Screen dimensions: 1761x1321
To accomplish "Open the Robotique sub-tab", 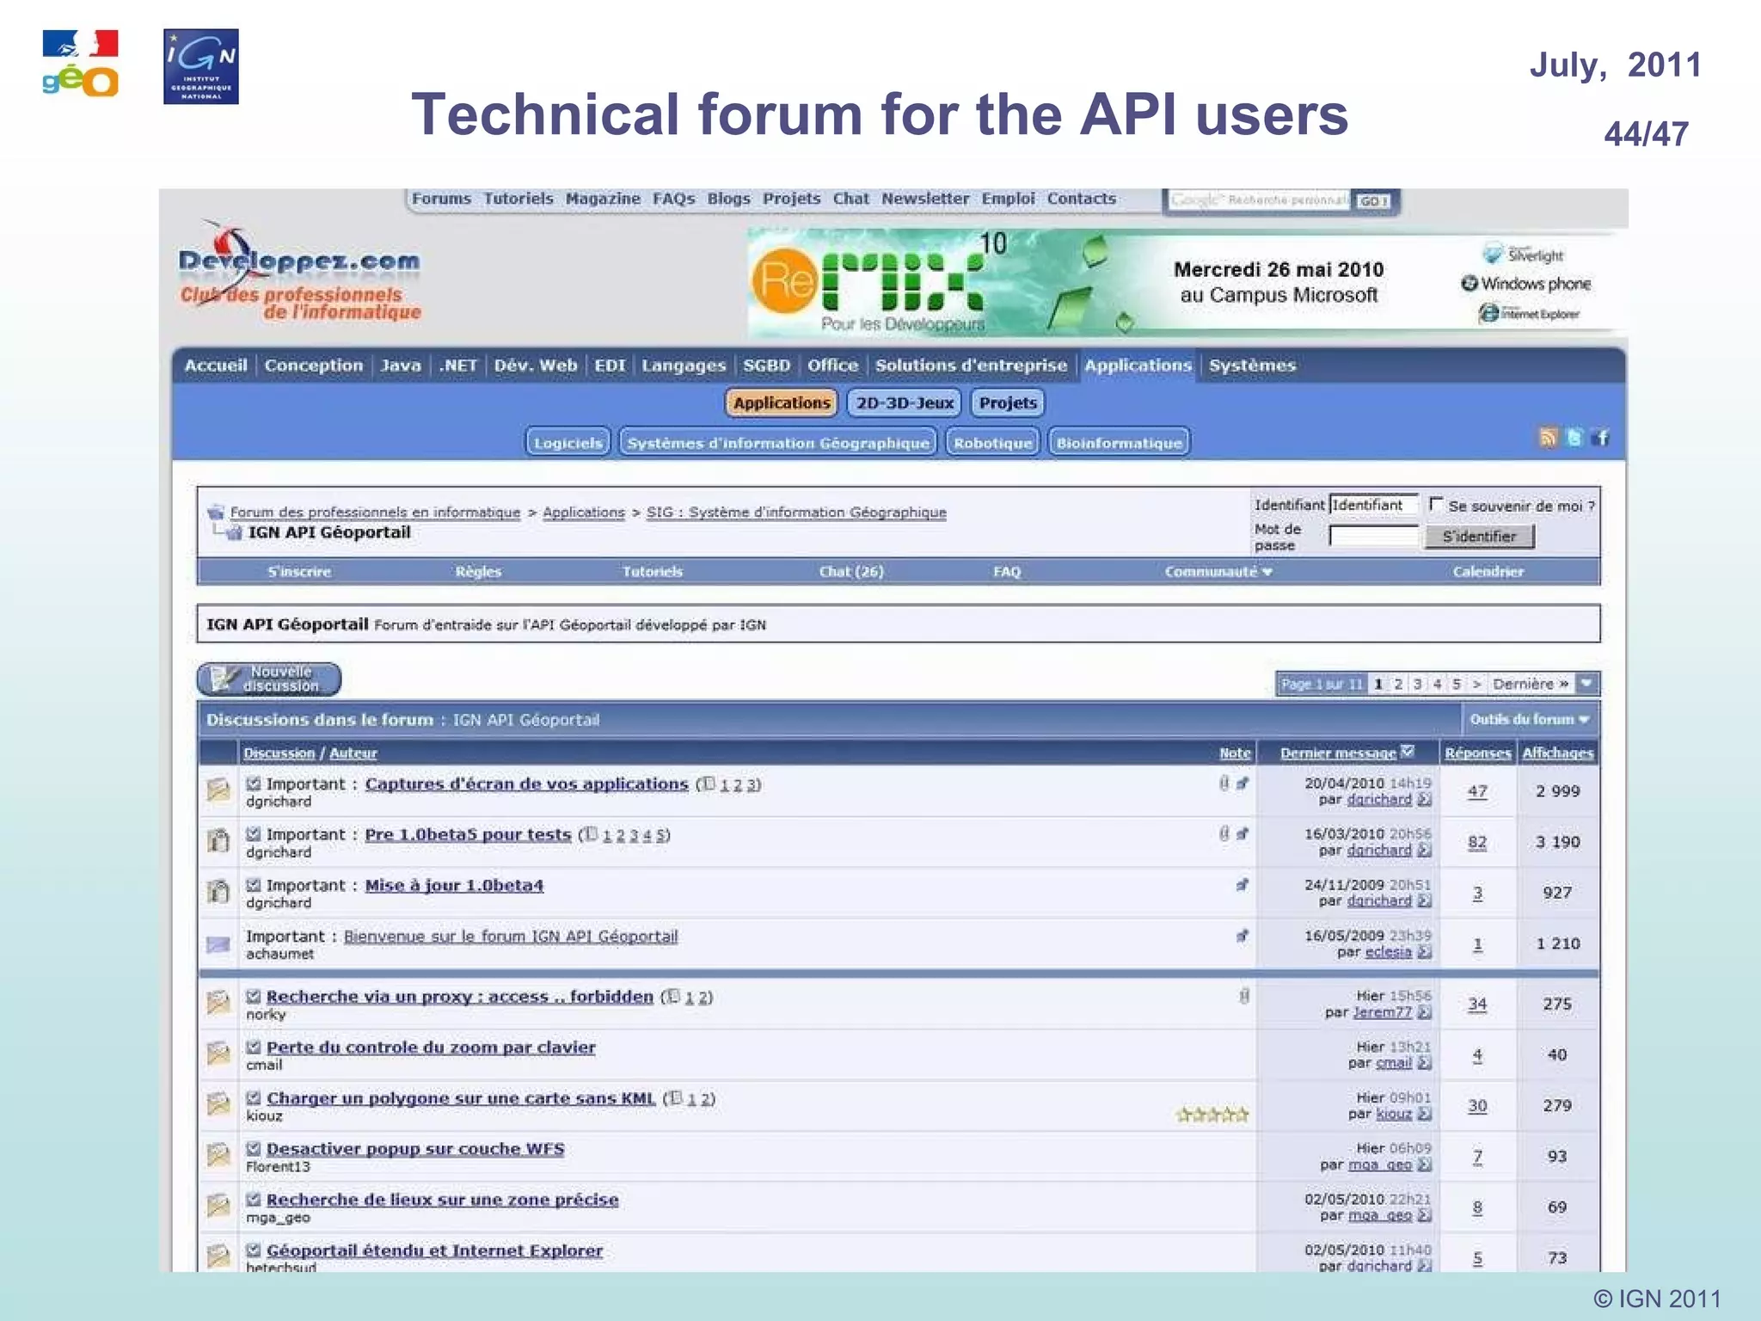I will pyautogui.click(x=992, y=443).
